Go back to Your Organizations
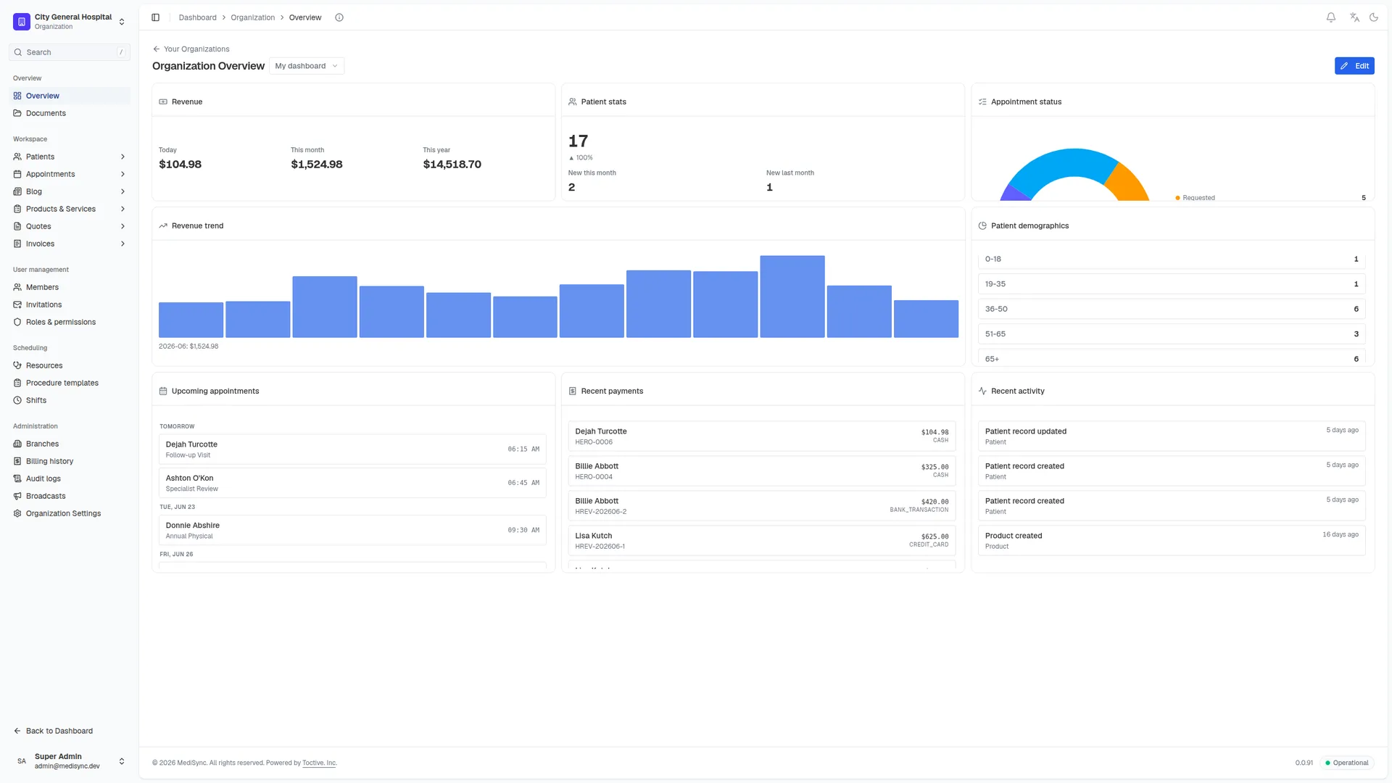Viewport: 1392px width, 783px height. [191, 49]
